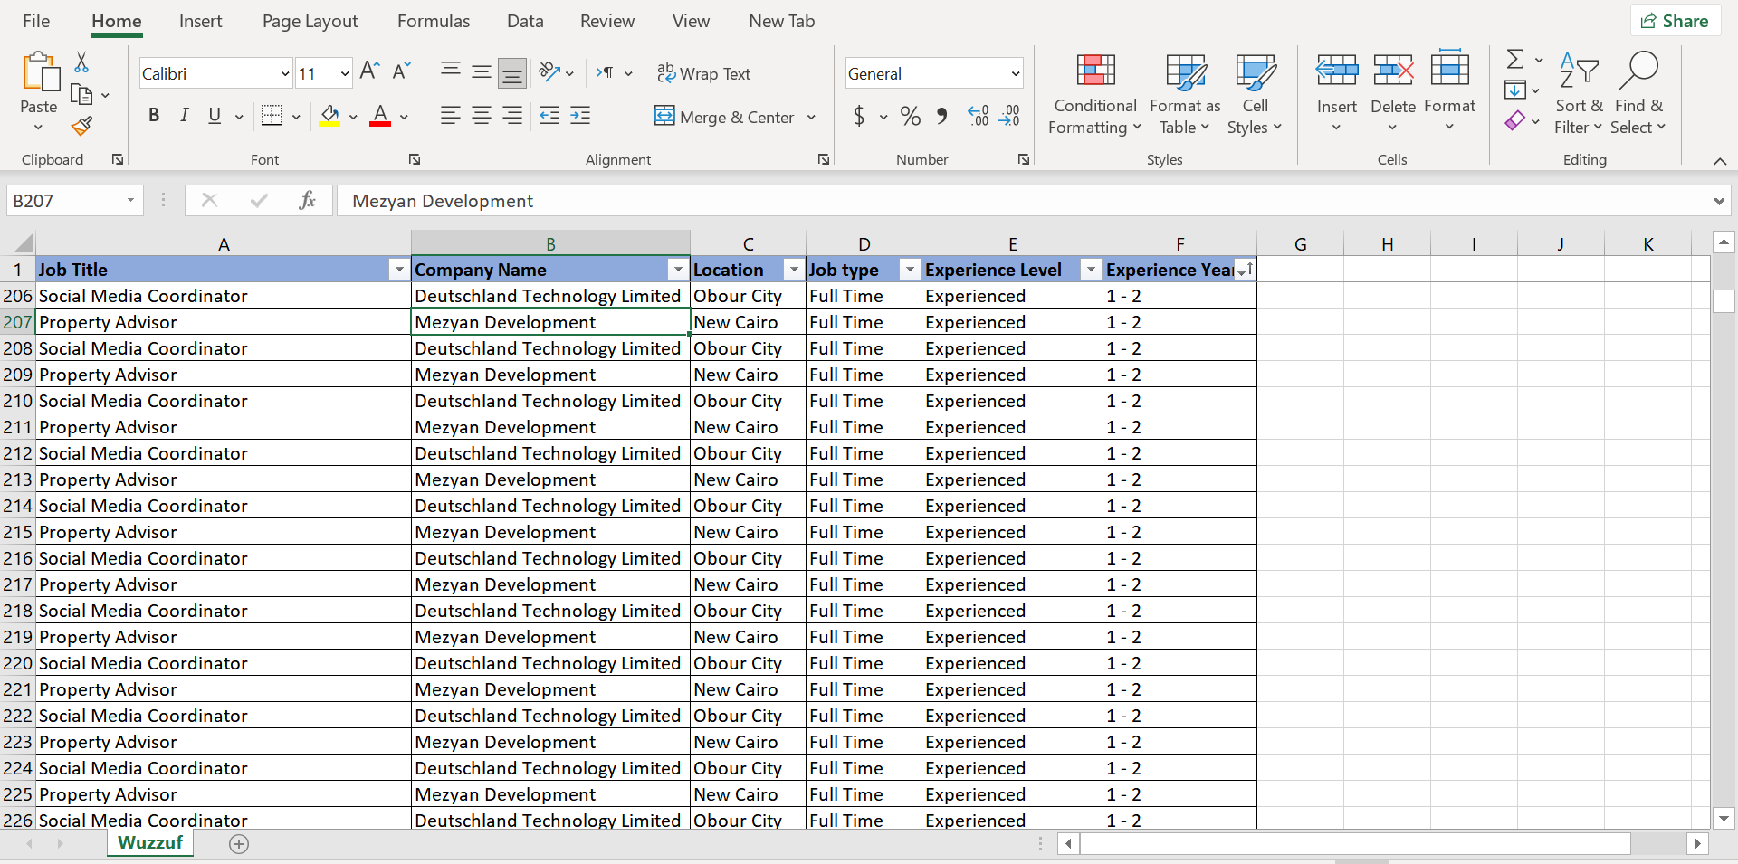The image size is (1738, 864).
Task: Open the Company Name column filter
Action: pyautogui.click(x=677, y=270)
